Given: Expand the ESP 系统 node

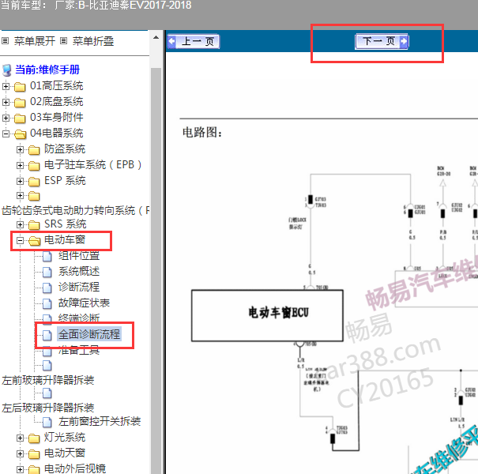Looking at the screenshot, I should coord(20,182).
